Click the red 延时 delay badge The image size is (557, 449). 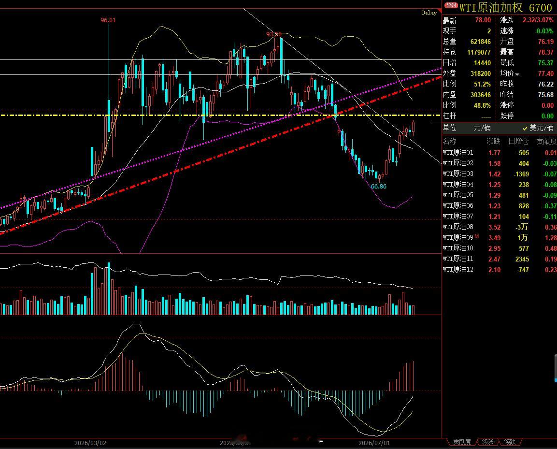point(451,5)
